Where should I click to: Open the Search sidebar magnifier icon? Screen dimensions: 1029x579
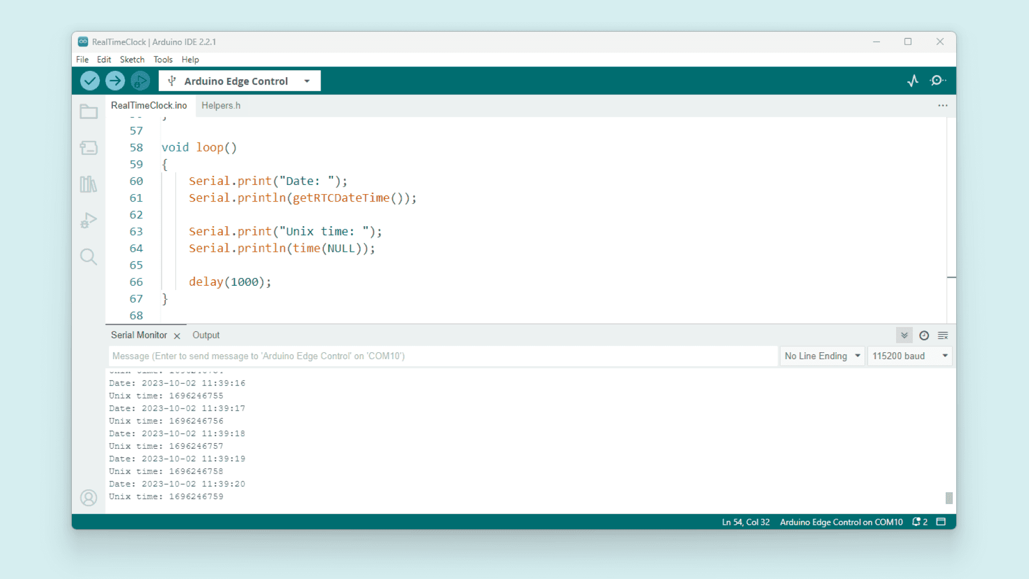click(x=88, y=257)
